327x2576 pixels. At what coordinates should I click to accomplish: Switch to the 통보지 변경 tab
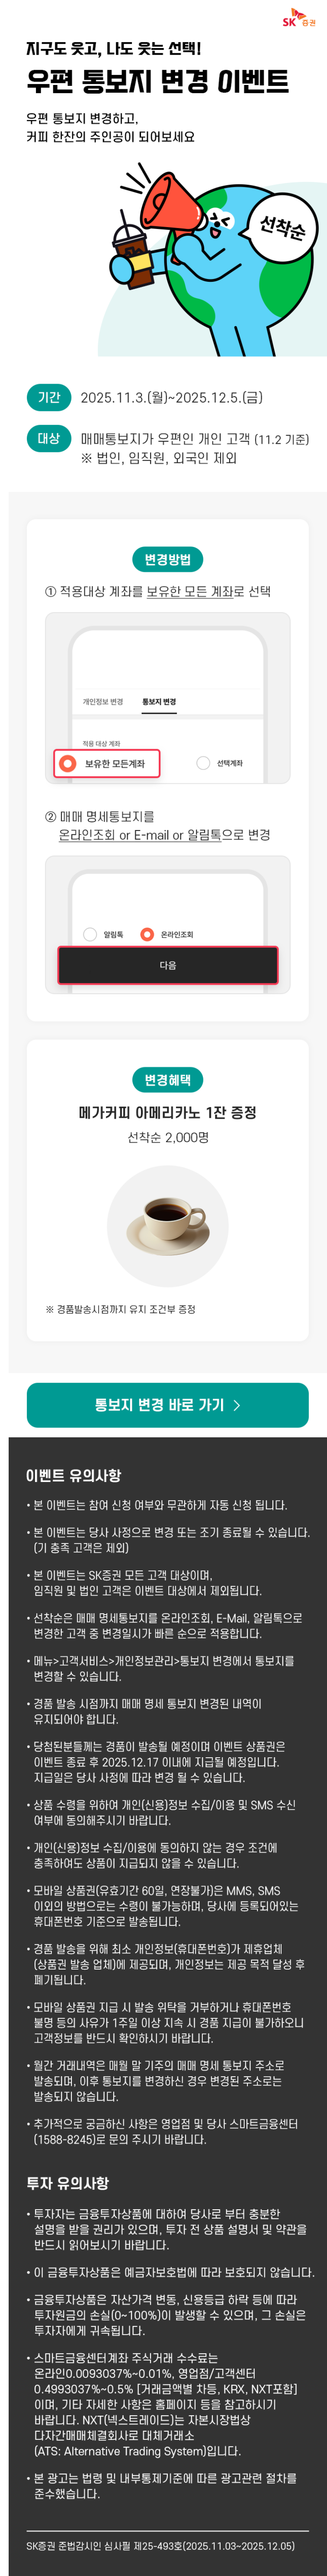160,702
